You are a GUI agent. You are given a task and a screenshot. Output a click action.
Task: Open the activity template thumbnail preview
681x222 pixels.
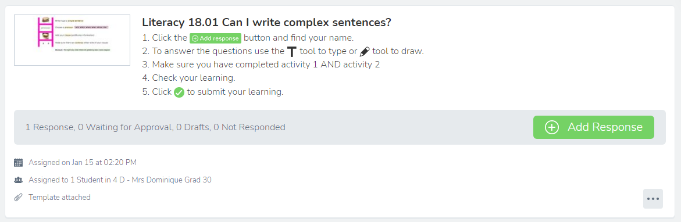(72, 40)
